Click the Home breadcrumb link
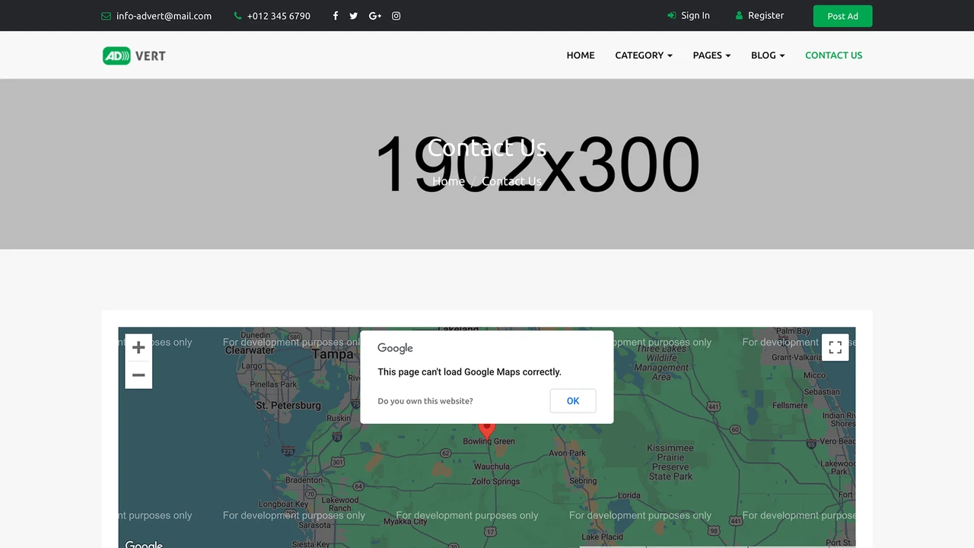 coord(448,181)
